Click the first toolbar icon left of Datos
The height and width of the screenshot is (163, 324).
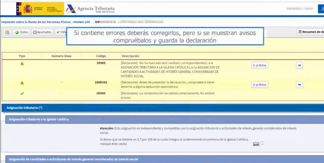[x=7, y=32]
